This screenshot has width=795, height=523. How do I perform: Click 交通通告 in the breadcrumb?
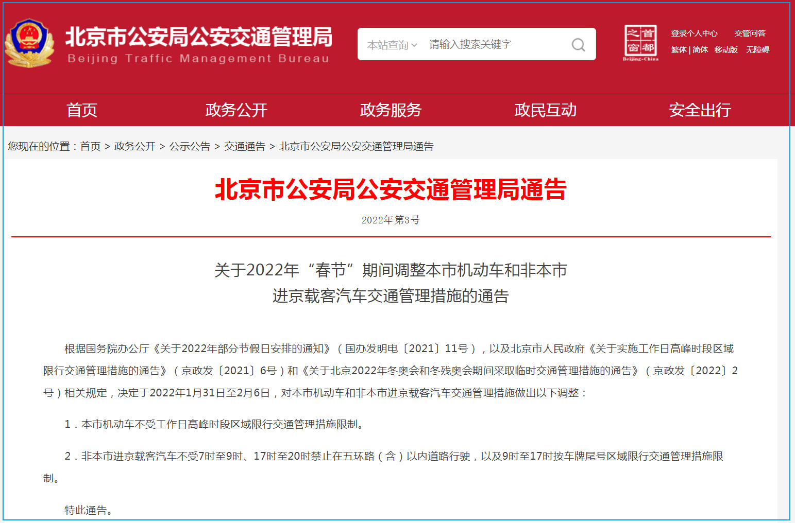point(245,146)
